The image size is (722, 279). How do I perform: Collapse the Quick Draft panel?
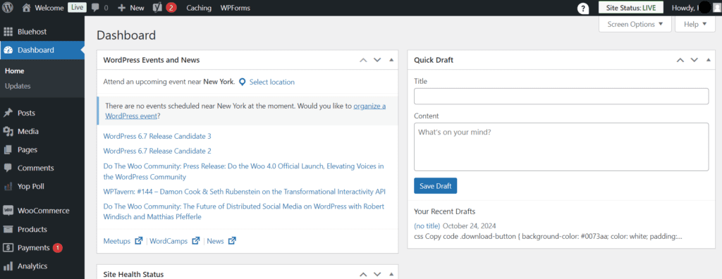point(708,60)
